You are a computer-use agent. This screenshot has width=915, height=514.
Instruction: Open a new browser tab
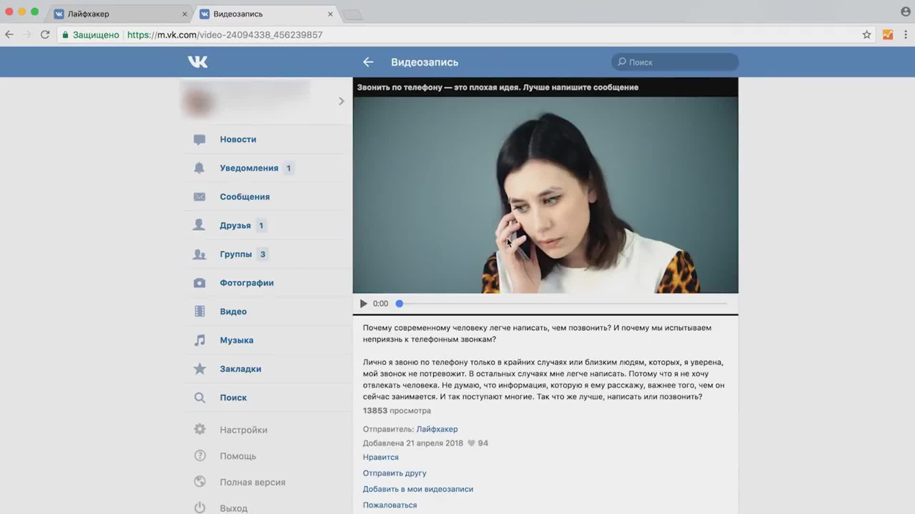(353, 15)
